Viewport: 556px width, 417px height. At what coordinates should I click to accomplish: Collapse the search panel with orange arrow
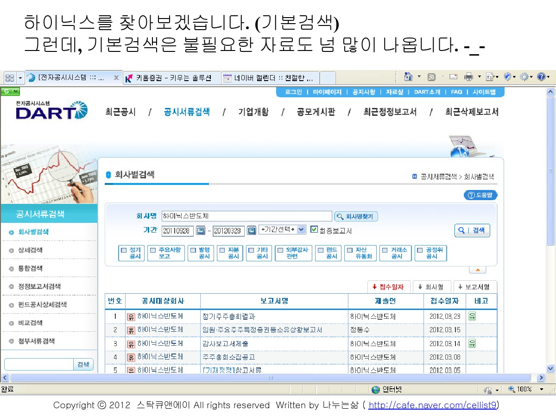coord(478,270)
